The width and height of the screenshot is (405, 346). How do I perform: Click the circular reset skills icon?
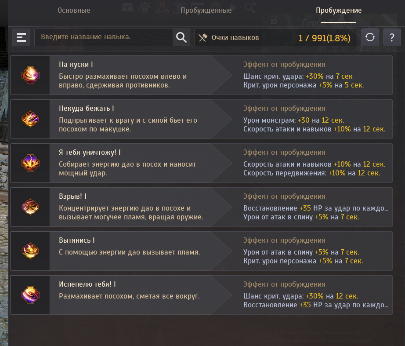370,37
